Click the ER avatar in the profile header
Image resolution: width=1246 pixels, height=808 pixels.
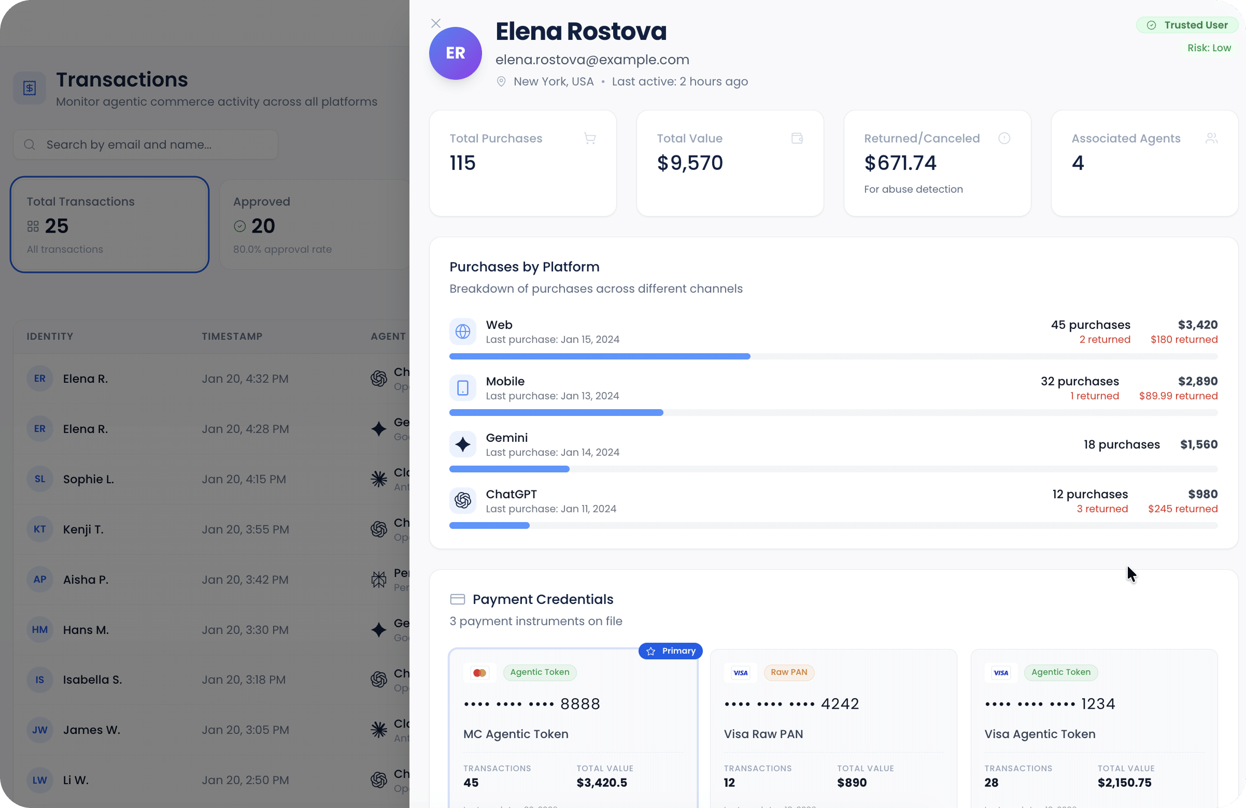(x=456, y=53)
